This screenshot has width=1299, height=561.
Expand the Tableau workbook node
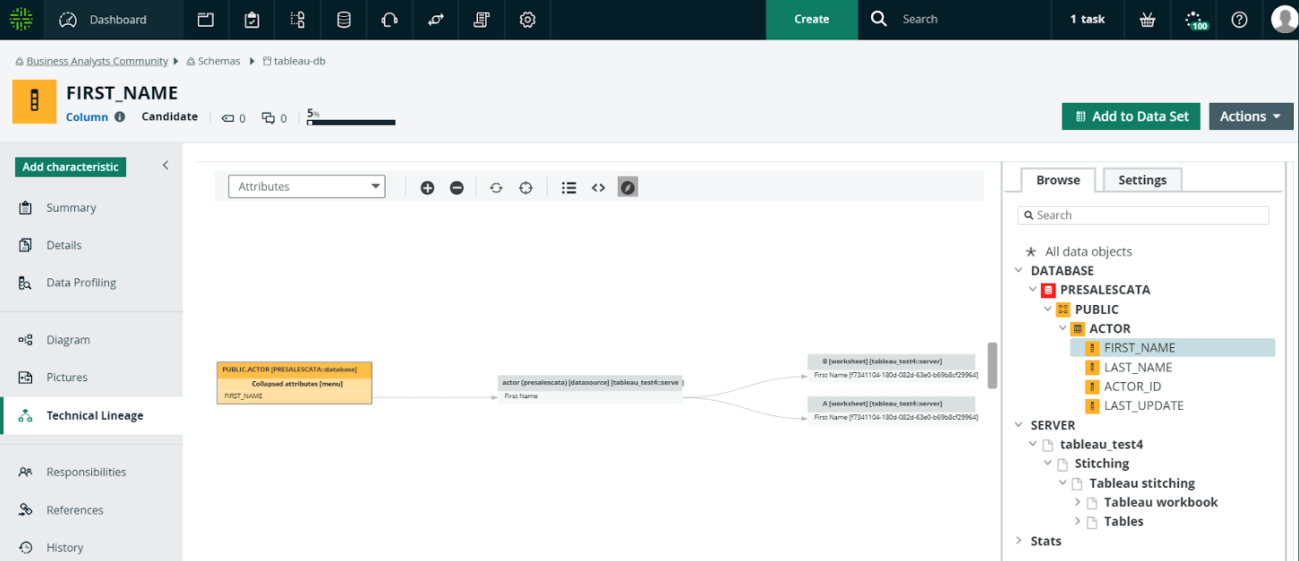pos(1077,502)
